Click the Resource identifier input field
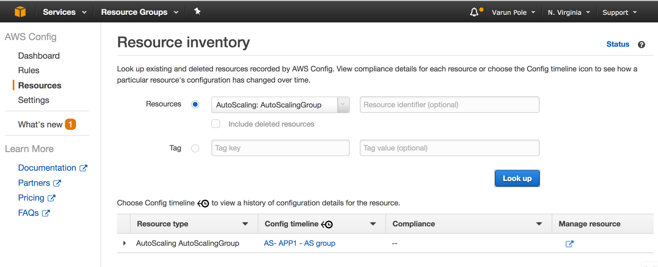Viewport: 658px width, 267px height. 449,105
